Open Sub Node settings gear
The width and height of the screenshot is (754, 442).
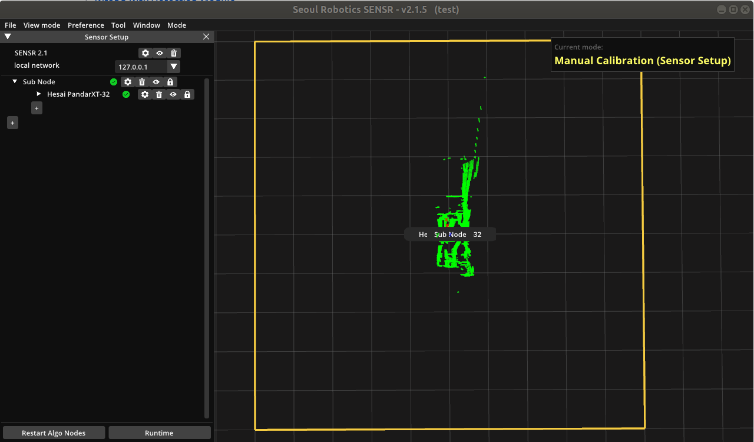coord(128,82)
